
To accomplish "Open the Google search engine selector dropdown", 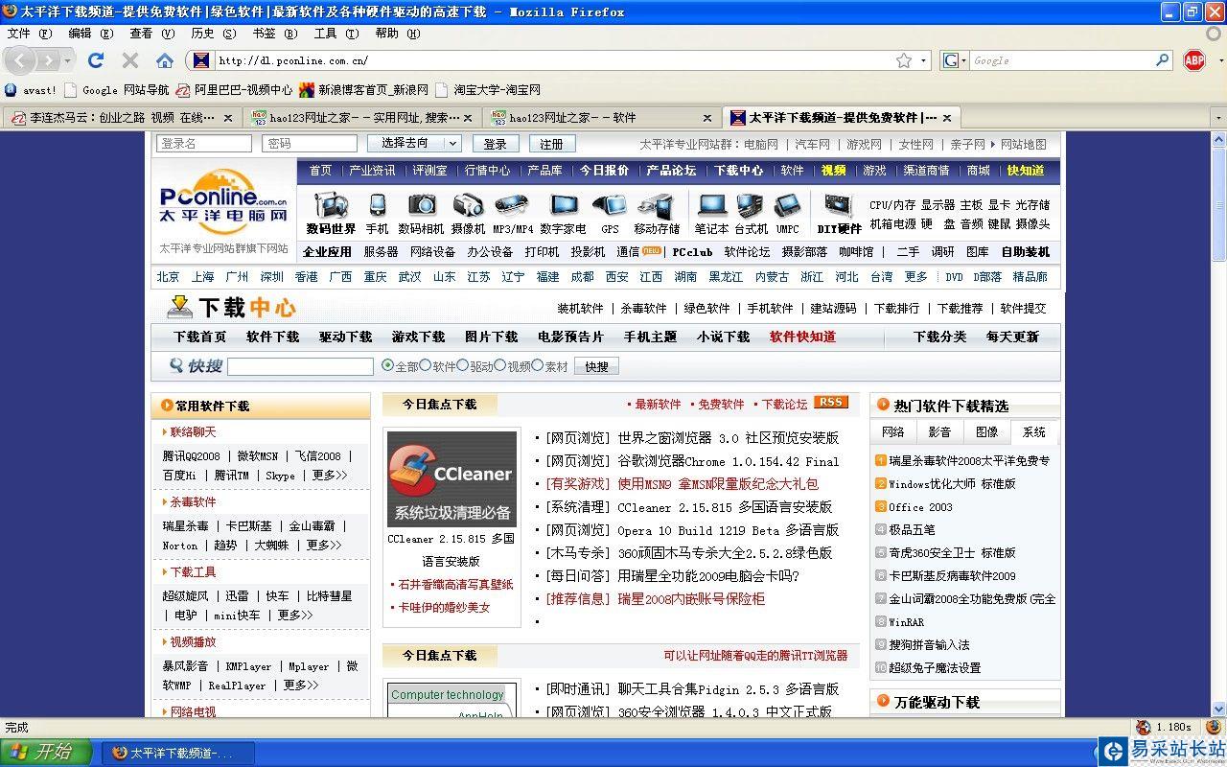I will 955,60.
